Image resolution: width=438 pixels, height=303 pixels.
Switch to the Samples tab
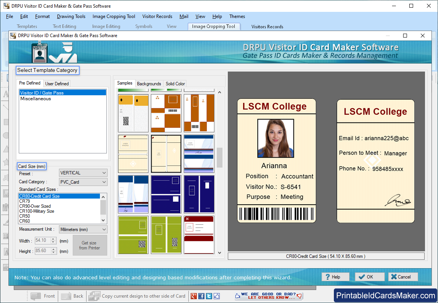124,83
